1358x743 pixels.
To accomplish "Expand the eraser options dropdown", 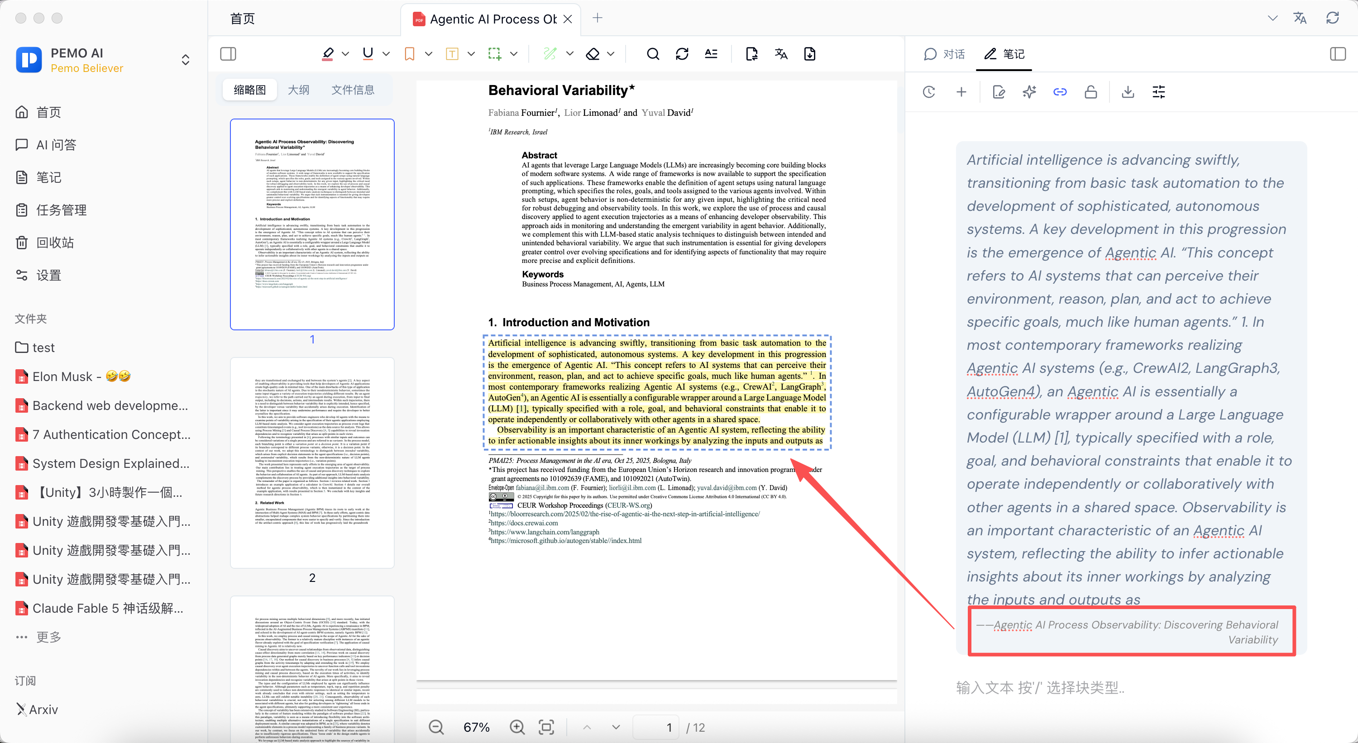I will [x=611, y=54].
